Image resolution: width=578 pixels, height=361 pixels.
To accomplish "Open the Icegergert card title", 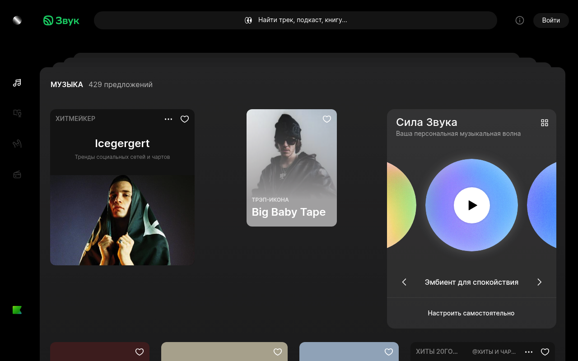I will pos(122,143).
